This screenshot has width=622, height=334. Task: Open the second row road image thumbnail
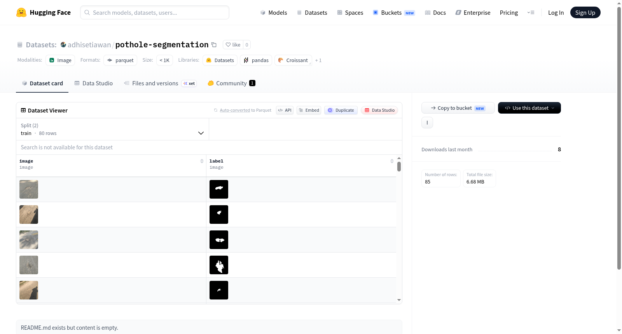[x=29, y=215]
